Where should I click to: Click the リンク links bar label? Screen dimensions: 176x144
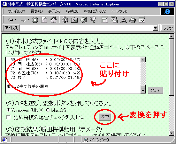[x=168, y=28]
